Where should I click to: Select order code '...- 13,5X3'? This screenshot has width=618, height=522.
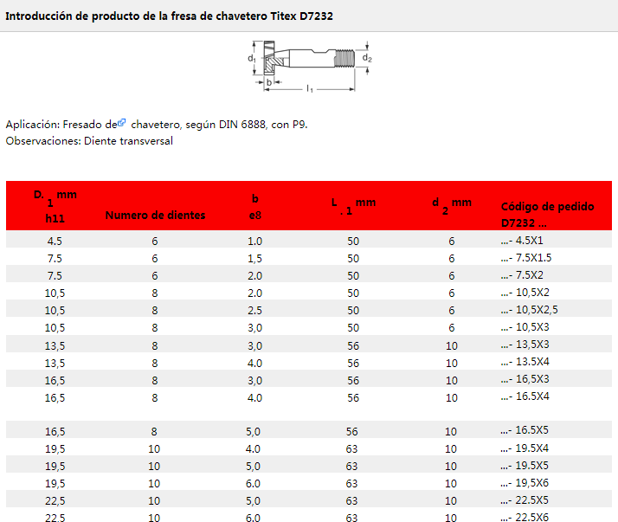tap(525, 345)
